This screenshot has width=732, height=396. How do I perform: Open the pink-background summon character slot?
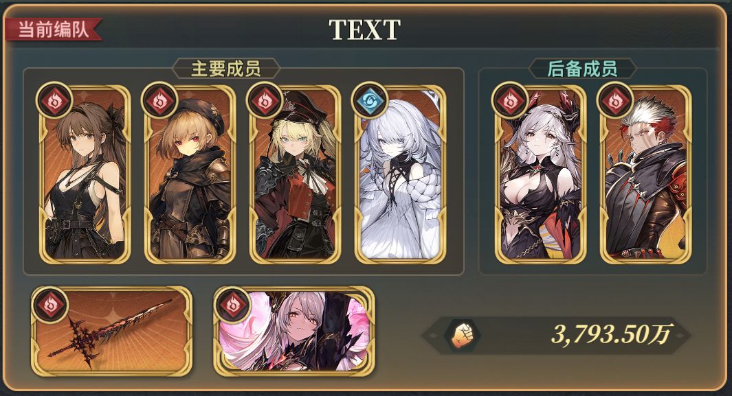[x=294, y=331]
